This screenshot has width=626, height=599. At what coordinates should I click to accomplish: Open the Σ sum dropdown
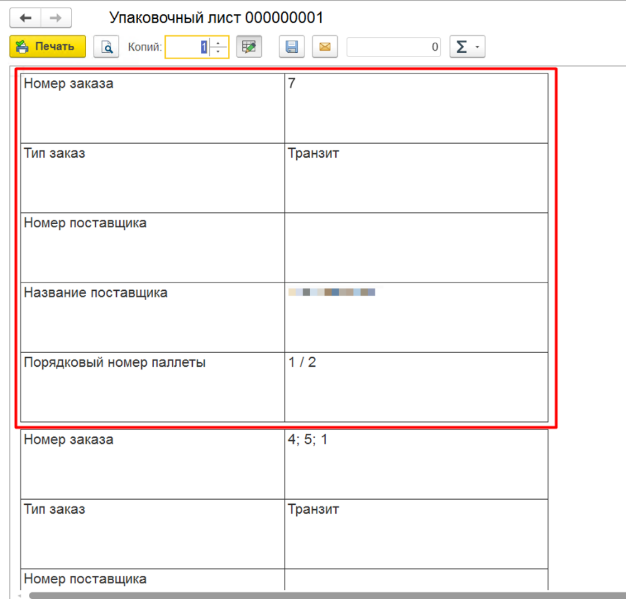pos(467,46)
